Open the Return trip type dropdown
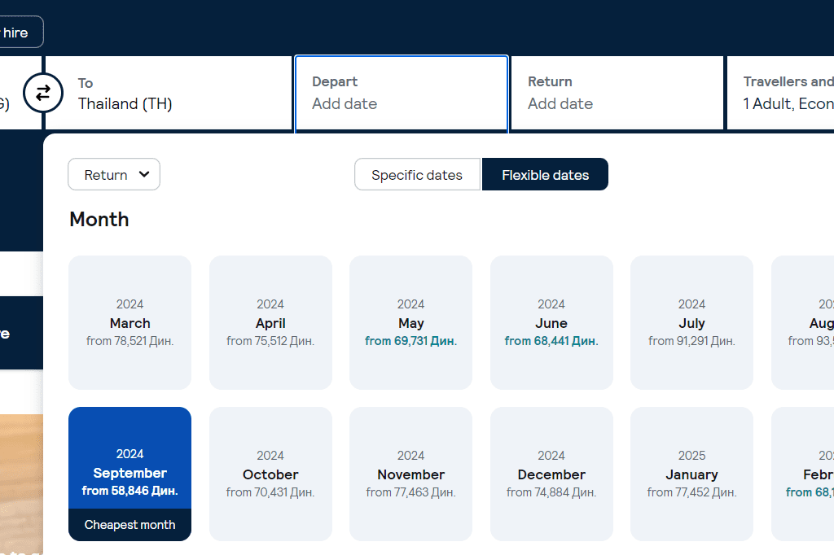Viewport: 834px width, 555px height. 114,174
